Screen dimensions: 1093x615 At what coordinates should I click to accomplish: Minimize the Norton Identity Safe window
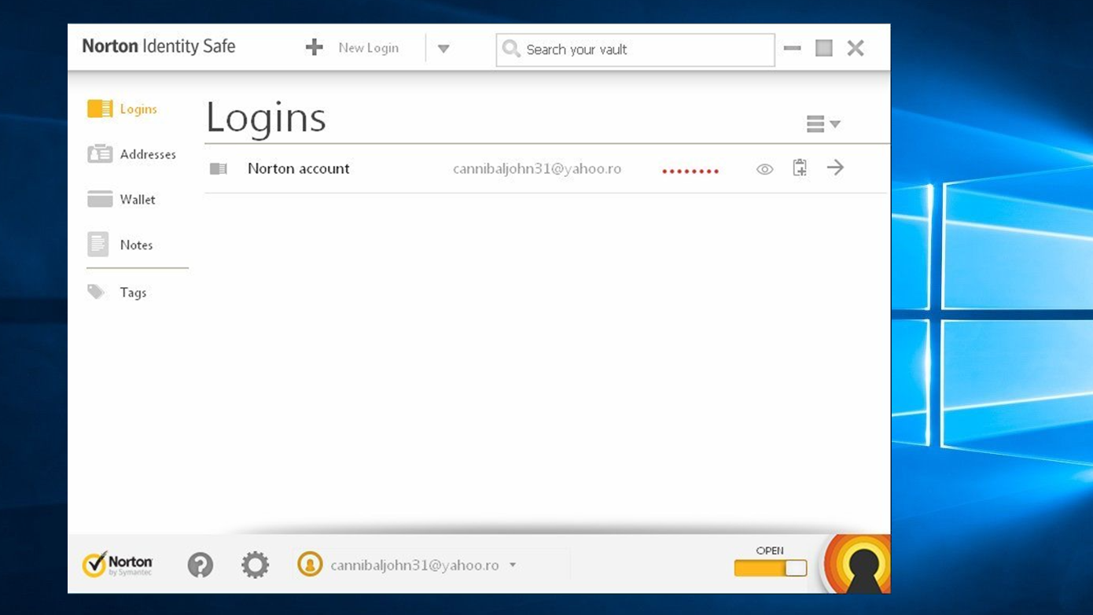[x=792, y=49]
